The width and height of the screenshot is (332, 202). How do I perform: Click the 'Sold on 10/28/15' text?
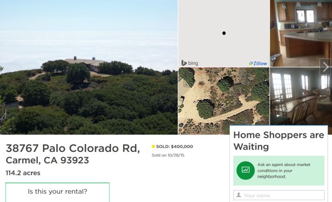click(x=168, y=155)
